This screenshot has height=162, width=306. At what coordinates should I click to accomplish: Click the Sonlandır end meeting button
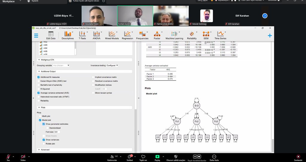point(298,158)
